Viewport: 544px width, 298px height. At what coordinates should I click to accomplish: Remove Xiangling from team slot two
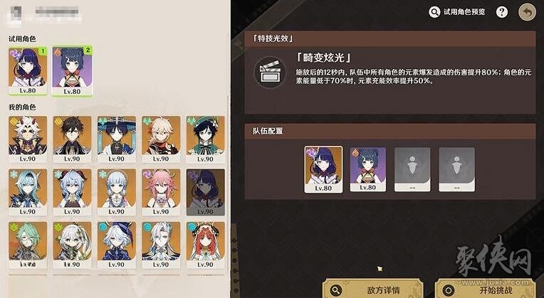367,169
